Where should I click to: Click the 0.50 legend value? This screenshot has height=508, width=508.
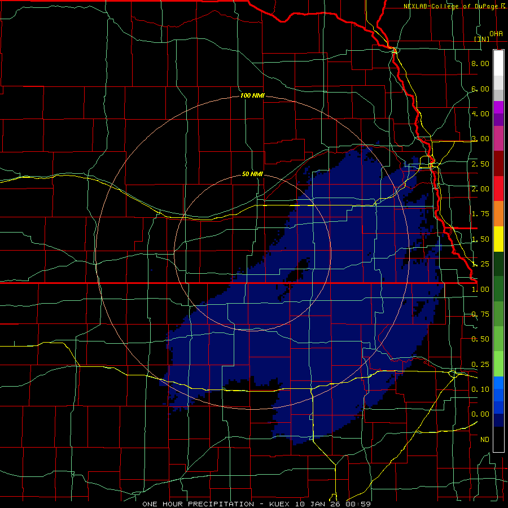click(480, 339)
